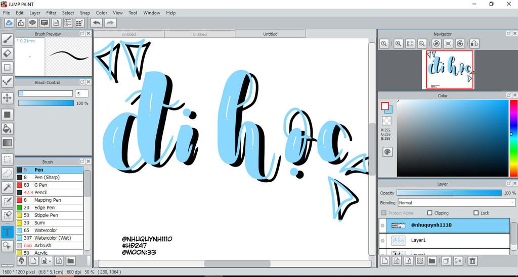
Task: Select the Airbrush brush
Action: coord(50,245)
